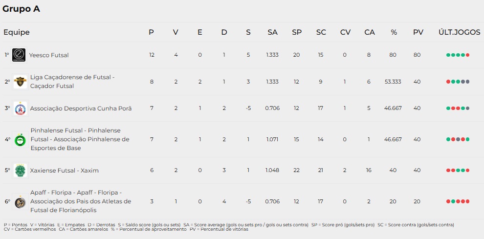Click the Pinhalense Futsal green logo
Image resolution: width=484 pixels, height=239 pixels.
(x=21, y=140)
